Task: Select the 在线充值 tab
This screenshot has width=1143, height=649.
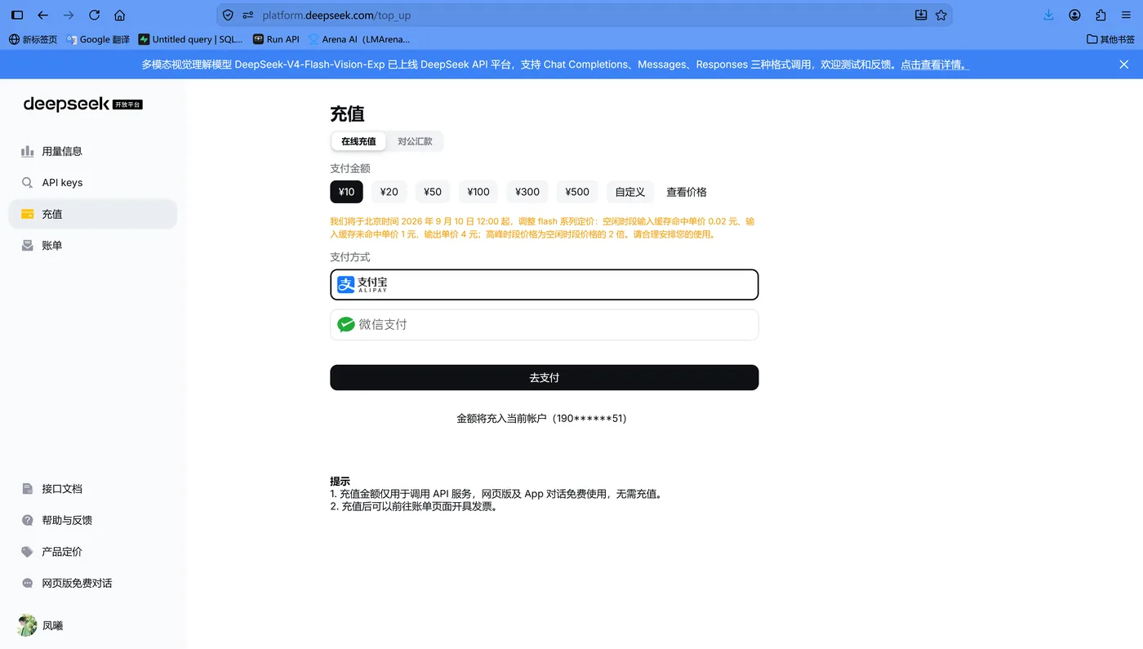Action: pyautogui.click(x=358, y=141)
